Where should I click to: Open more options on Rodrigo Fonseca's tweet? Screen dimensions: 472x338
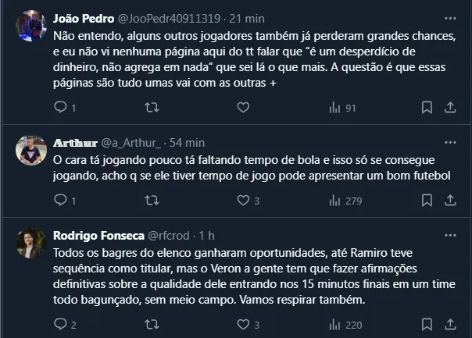[x=449, y=236]
